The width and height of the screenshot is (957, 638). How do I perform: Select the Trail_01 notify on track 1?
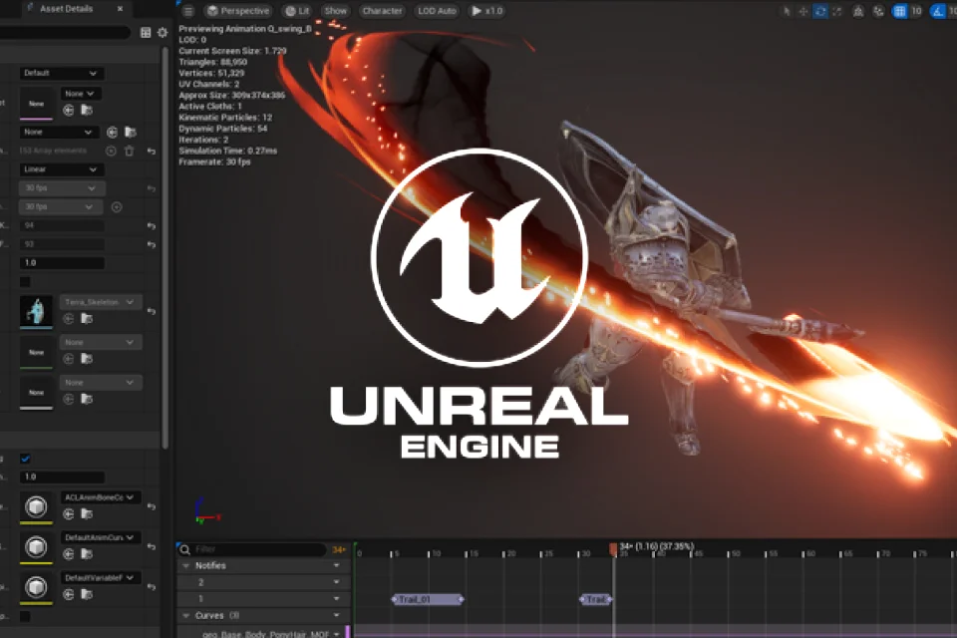(x=428, y=599)
